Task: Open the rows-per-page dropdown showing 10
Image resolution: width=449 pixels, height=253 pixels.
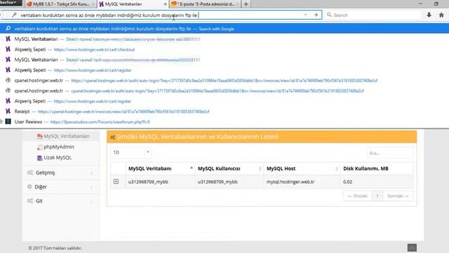Action: (130, 153)
